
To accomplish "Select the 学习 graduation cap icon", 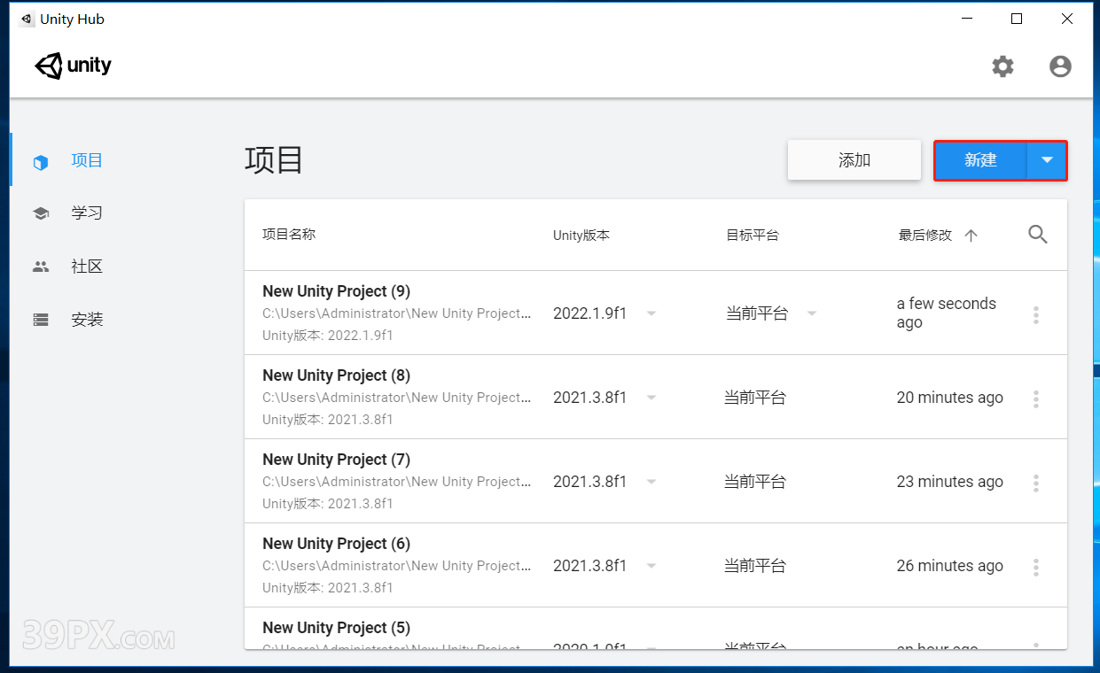I will (x=41, y=213).
